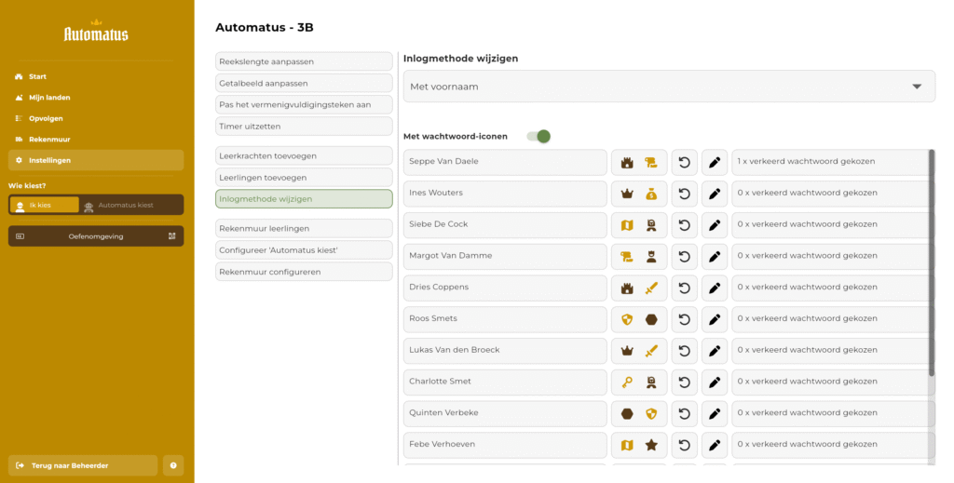Open help via question mark icon
Image resolution: width=954 pixels, height=483 pixels.
click(173, 465)
